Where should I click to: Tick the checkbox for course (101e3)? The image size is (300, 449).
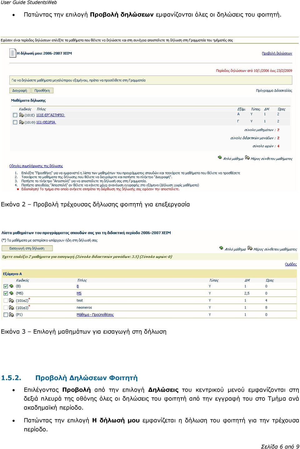(x=6, y=308)
